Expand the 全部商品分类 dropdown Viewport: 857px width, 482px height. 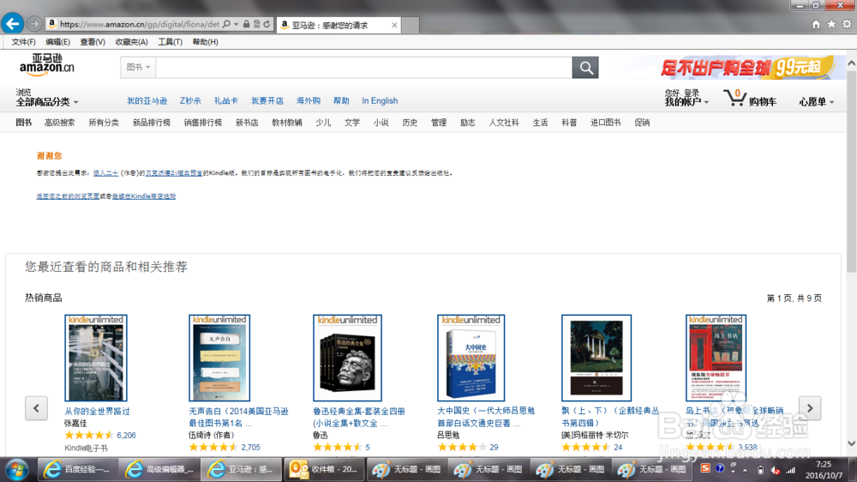[x=47, y=102]
